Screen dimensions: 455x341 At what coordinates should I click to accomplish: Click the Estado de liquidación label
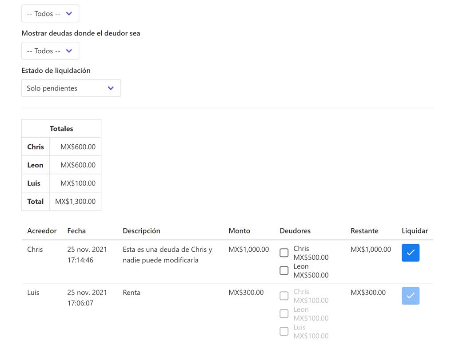(x=56, y=71)
